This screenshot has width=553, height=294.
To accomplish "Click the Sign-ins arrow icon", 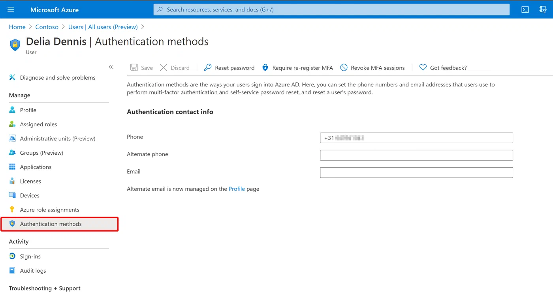I will pos(12,257).
